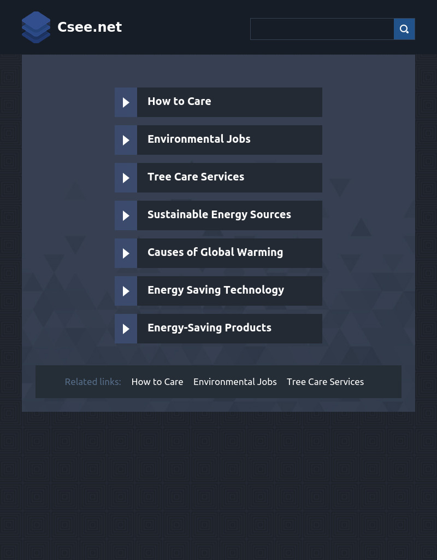Viewport: 437px width, 560px height.
Task: Click the arrow icon beside Environmental Jobs
Action: [126, 140]
